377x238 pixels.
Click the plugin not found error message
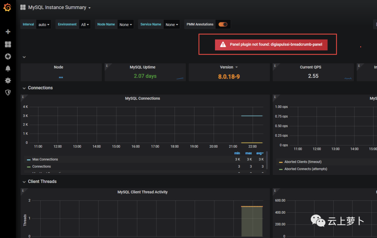(276, 44)
